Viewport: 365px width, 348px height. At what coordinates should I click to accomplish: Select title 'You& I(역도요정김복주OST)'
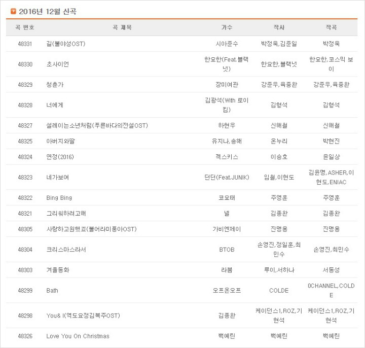(x=83, y=316)
